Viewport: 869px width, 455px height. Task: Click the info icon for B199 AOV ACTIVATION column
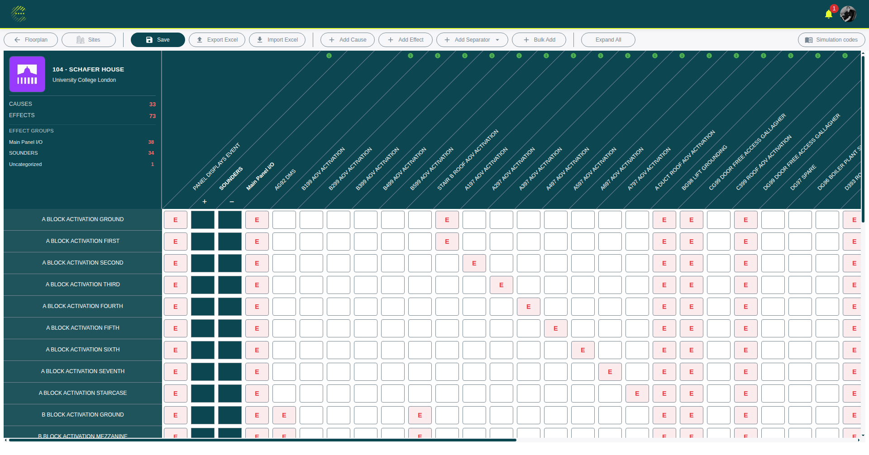(438, 56)
